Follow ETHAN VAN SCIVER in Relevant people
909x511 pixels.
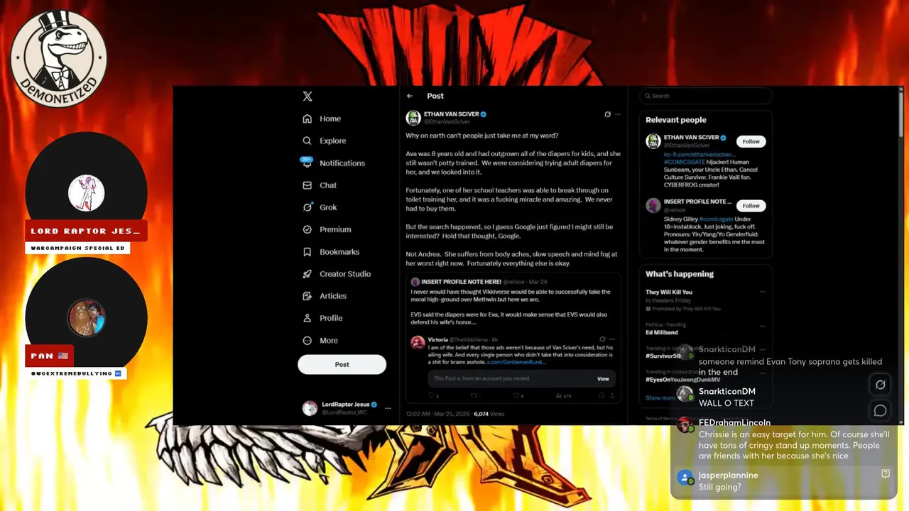(x=751, y=141)
